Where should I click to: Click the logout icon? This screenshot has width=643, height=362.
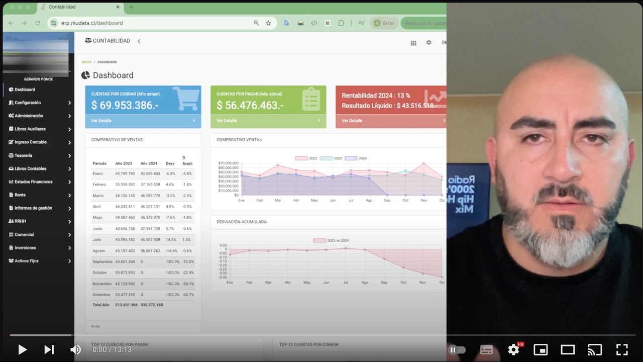click(x=444, y=43)
